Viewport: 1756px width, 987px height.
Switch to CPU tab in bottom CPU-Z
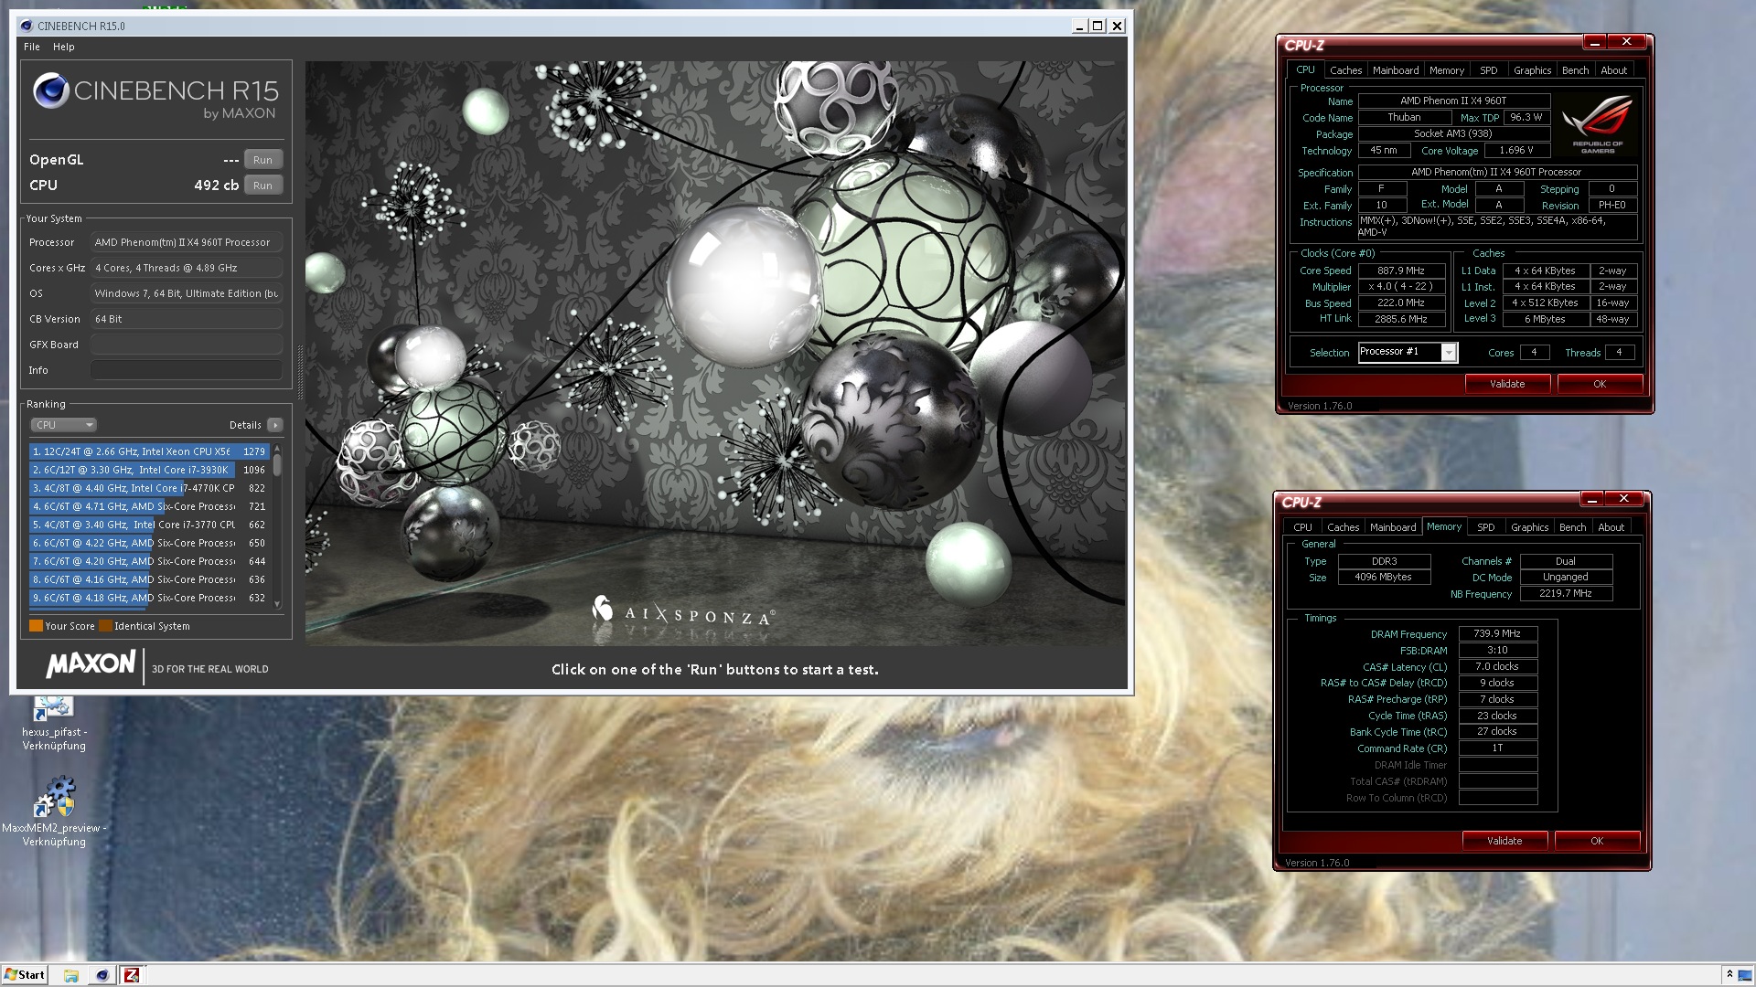[x=1302, y=527]
